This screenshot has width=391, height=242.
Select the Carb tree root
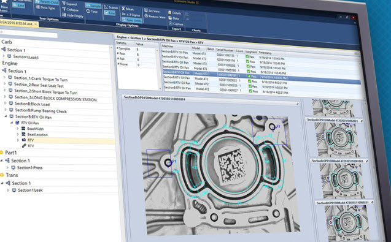click(7, 42)
